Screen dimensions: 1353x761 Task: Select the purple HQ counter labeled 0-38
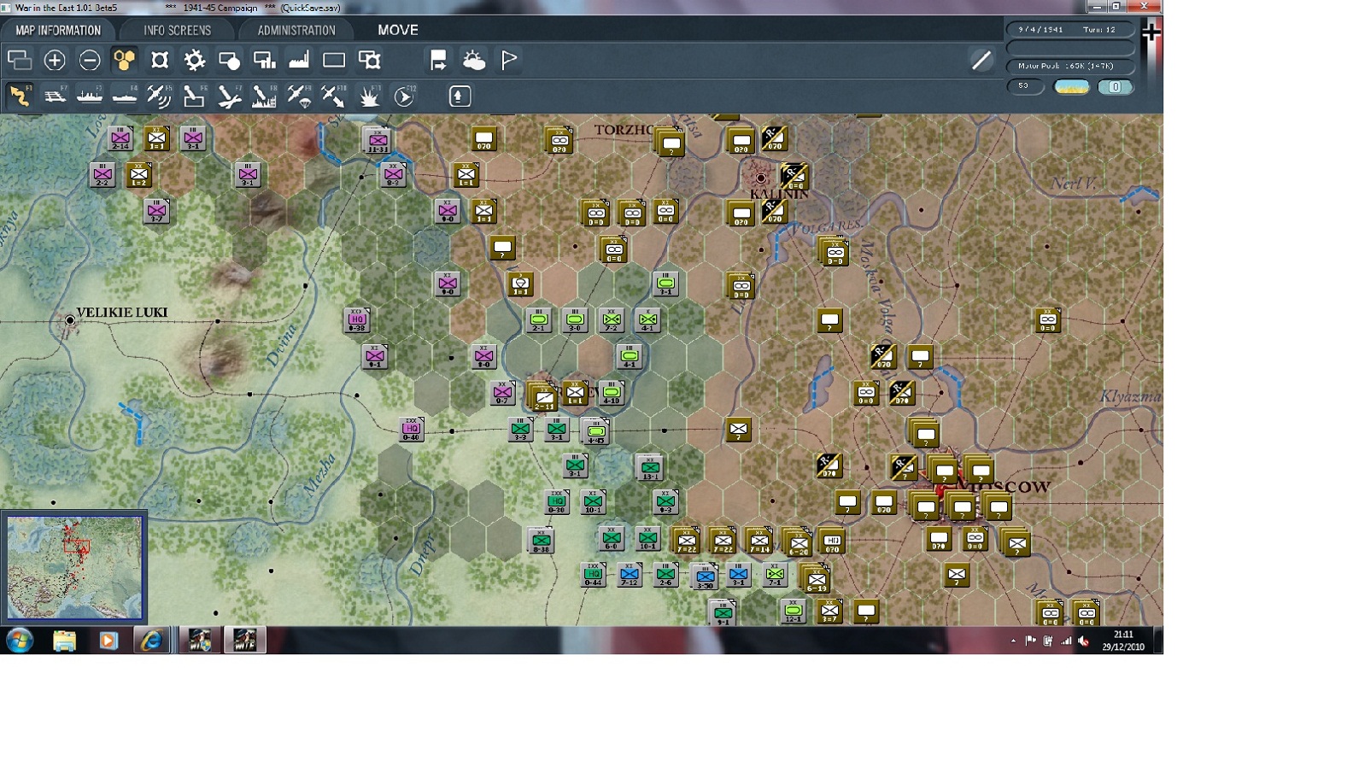pos(357,320)
